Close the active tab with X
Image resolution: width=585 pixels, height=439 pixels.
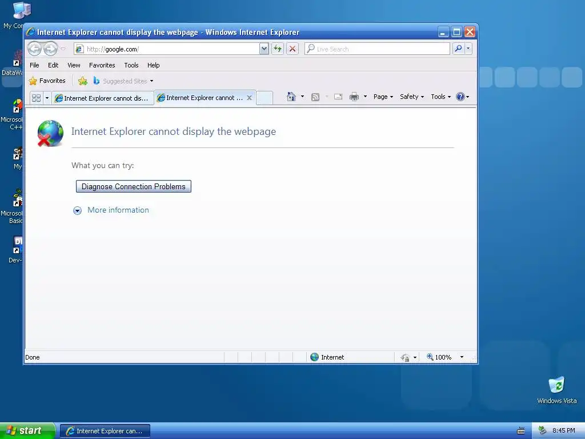[x=250, y=98]
